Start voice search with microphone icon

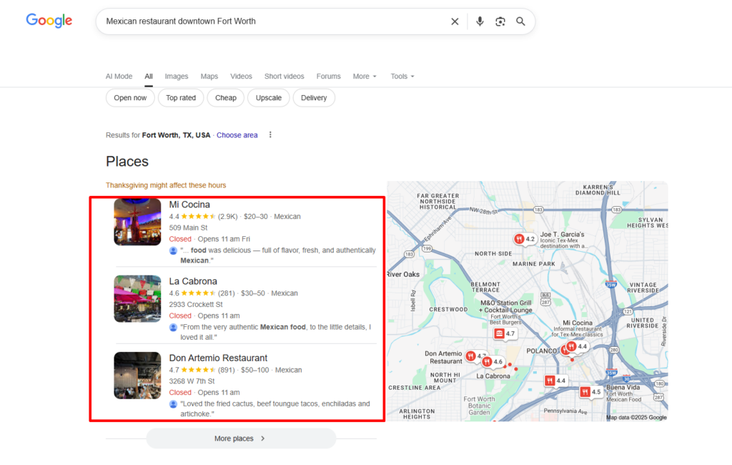click(x=480, y=21)
